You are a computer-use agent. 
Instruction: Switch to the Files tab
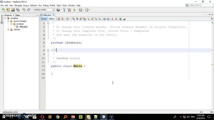18,15
